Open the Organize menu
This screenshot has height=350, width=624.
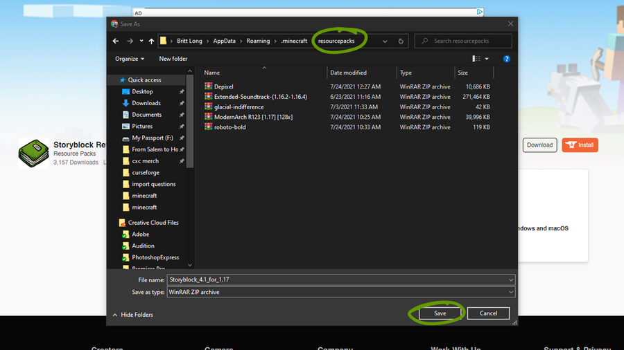pos(130,59)
